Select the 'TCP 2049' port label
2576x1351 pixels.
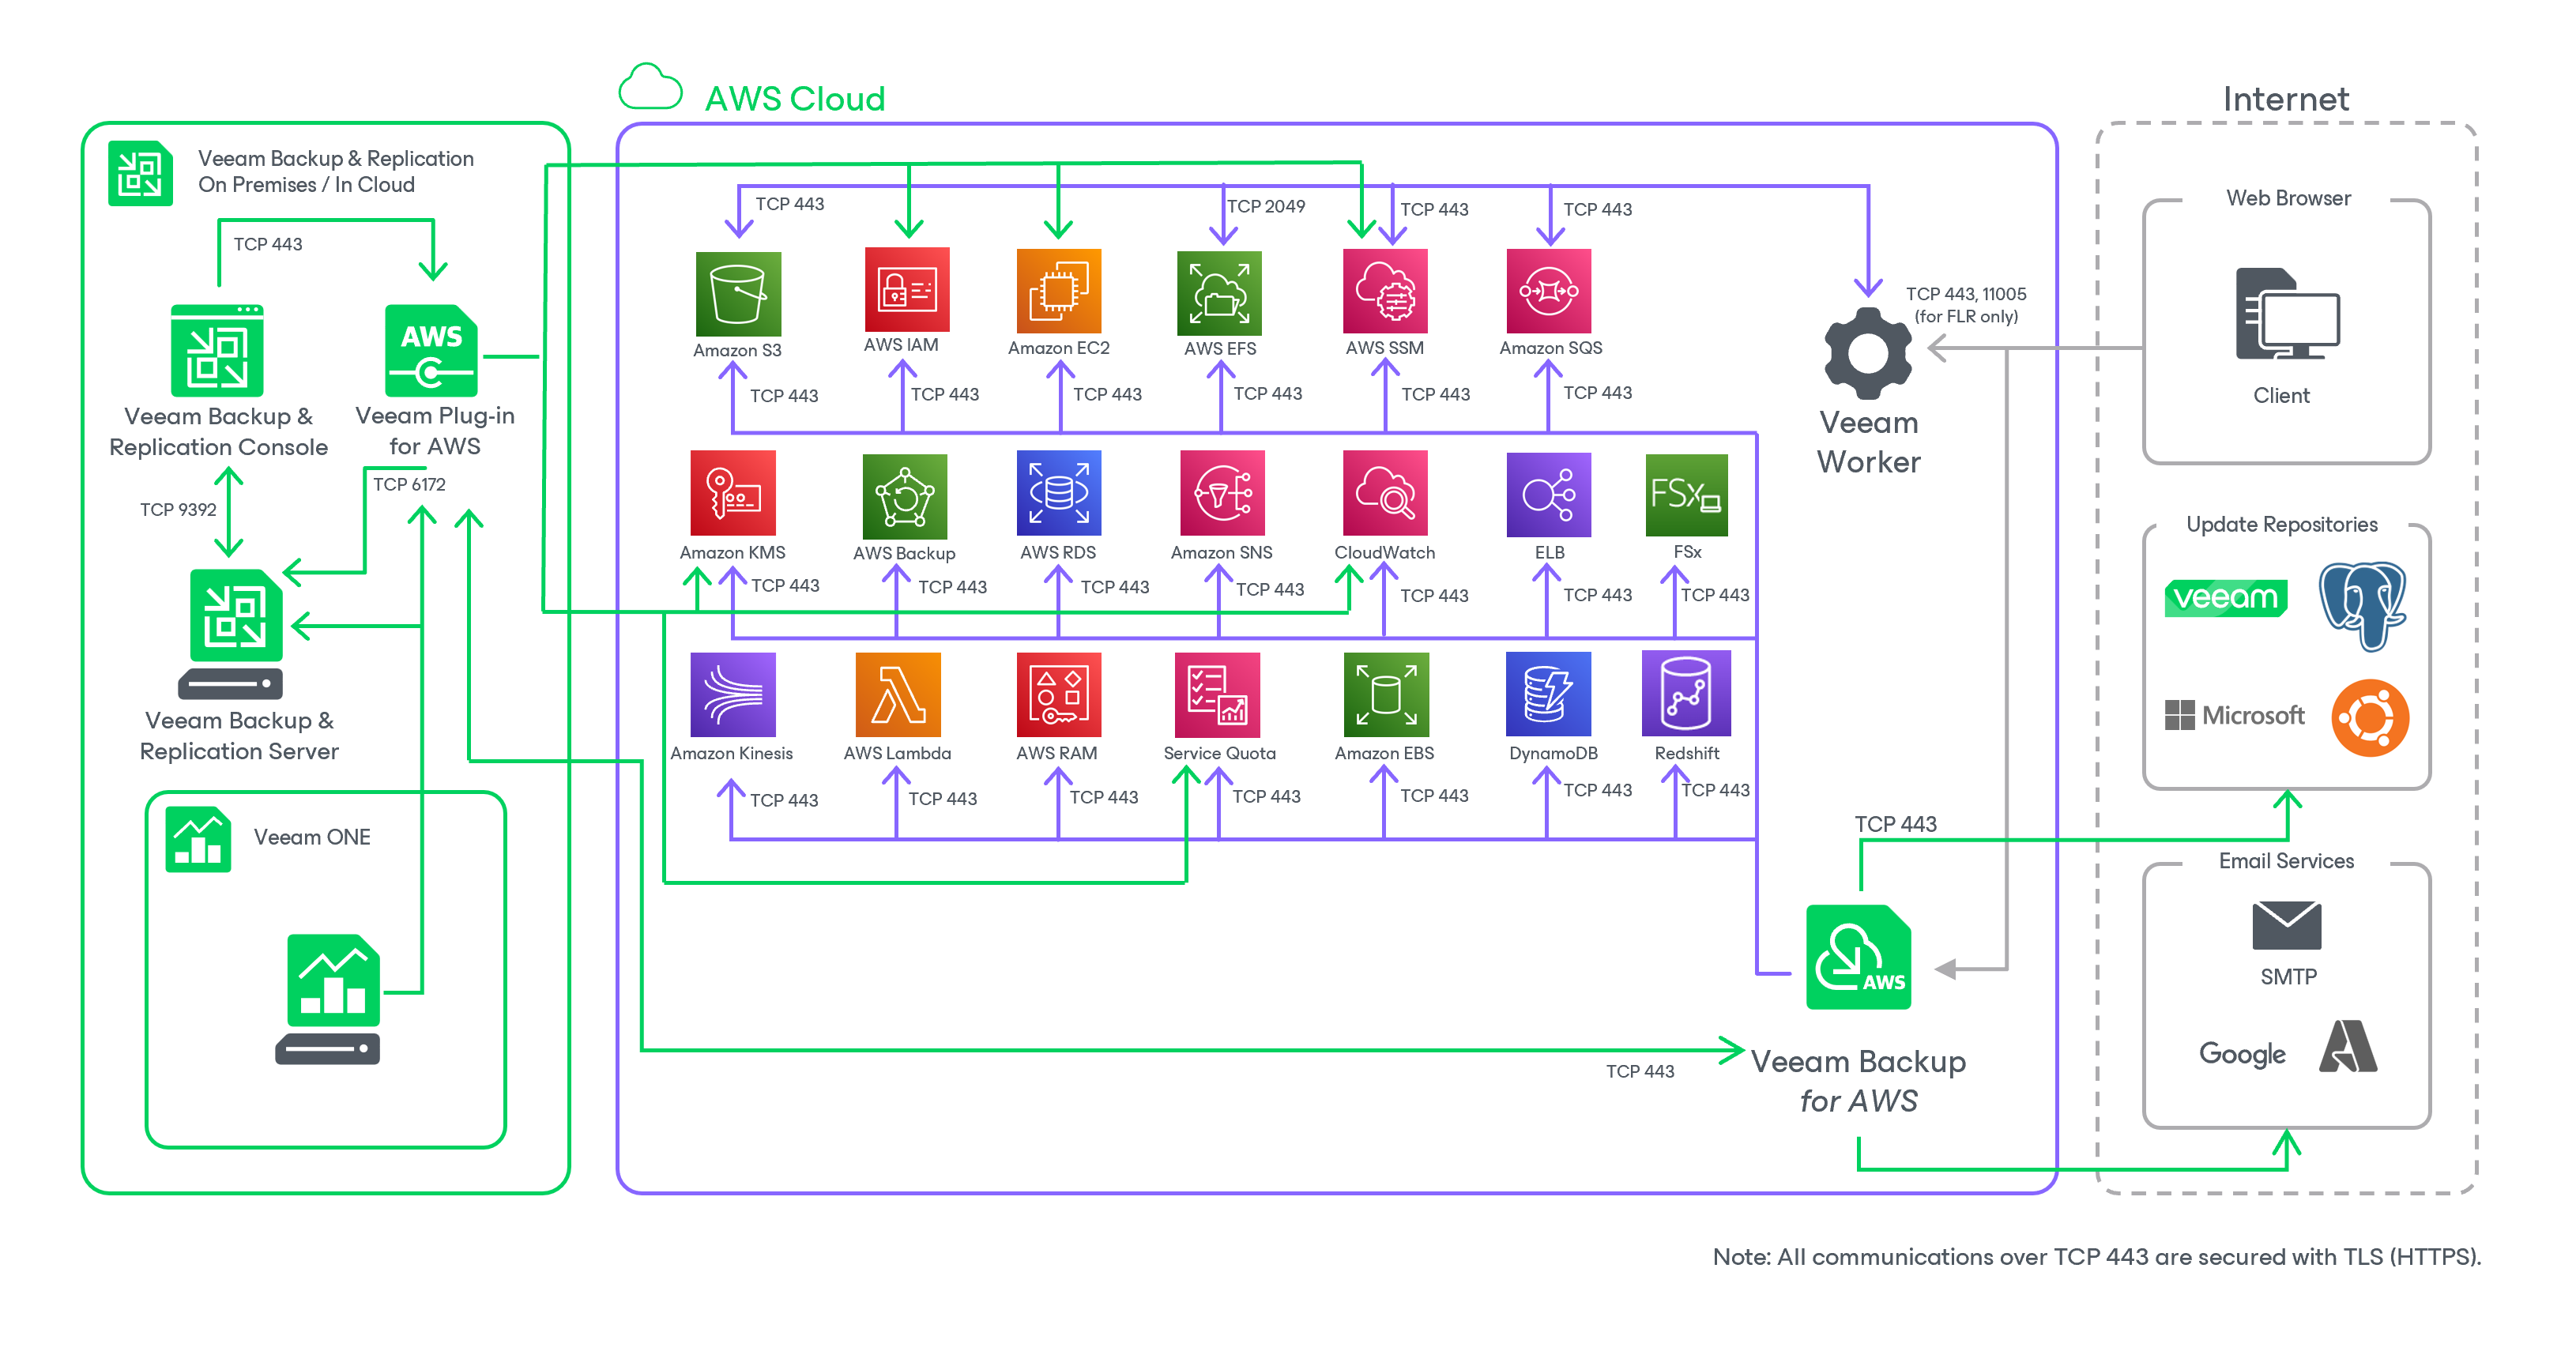pyautogui.click(x=1266, y=206)
